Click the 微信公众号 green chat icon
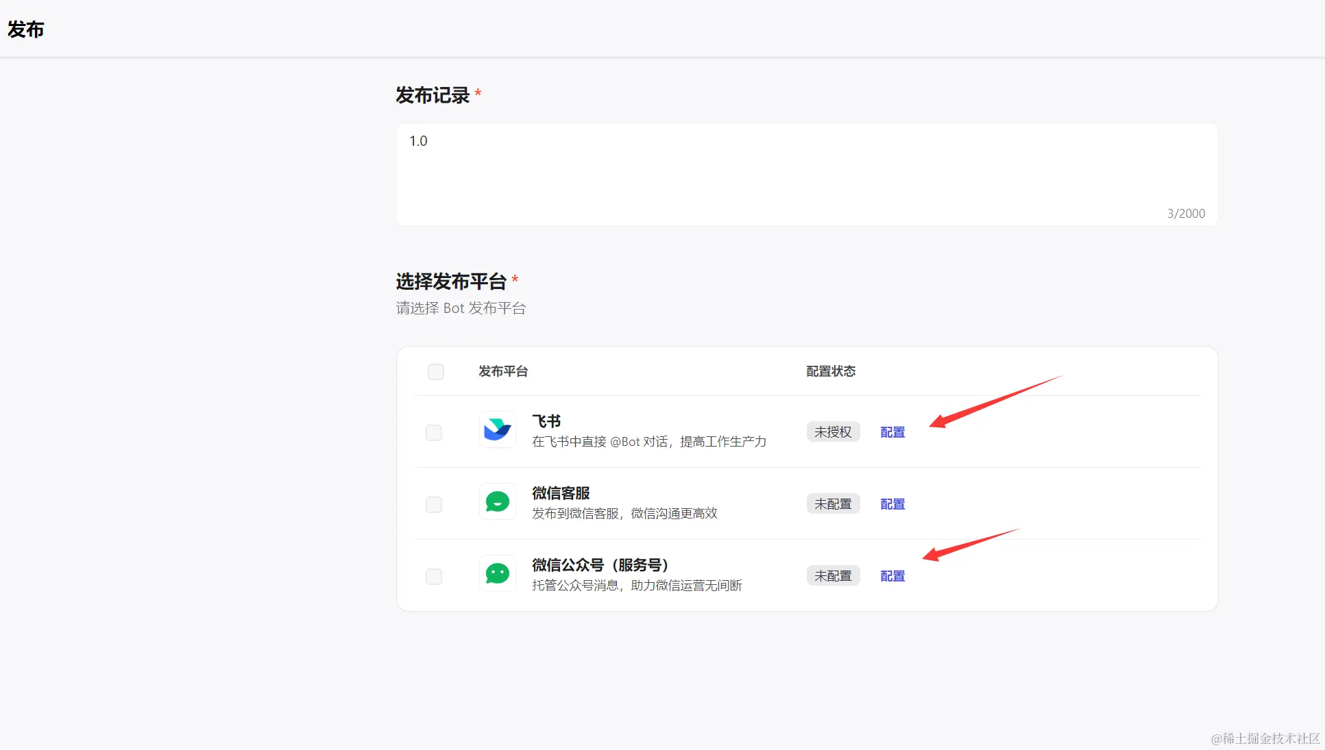Screen dimensions: 1325x750 pyautogui.click(x=497, y=574)
